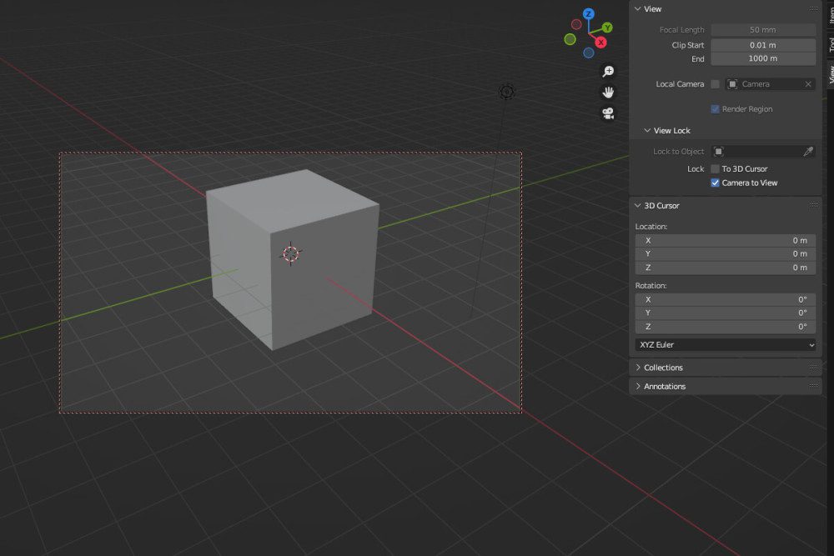Click the clip End 1000 m field
The height and width of the screenshot is (556, 834).
(763, 58)
